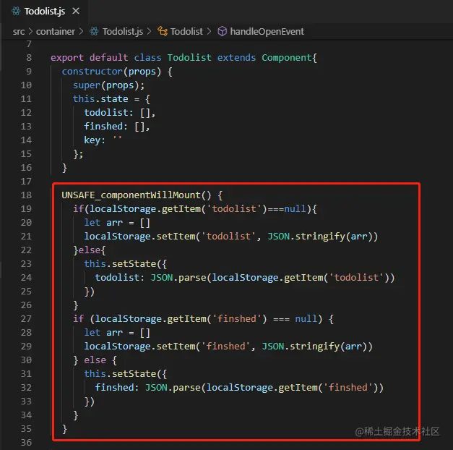Click line number 24 in gutter
The width and height of the screenshot is (453, 450).
pyautogui.click(x=26, y=278)
